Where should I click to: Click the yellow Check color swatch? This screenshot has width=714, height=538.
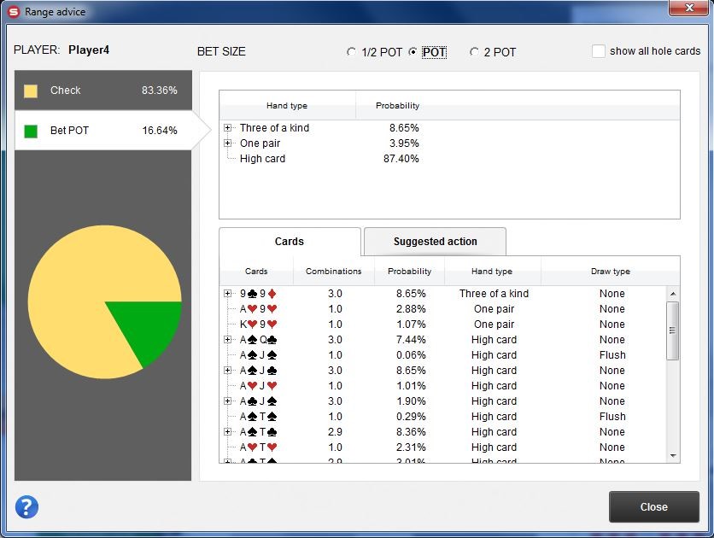coord(31,91)
